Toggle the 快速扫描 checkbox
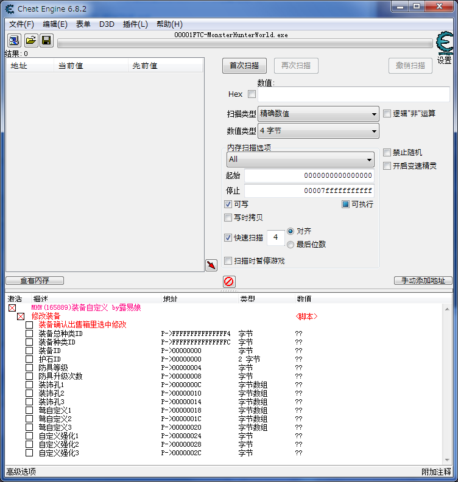 pyautogui.click(x=228, y=237)
